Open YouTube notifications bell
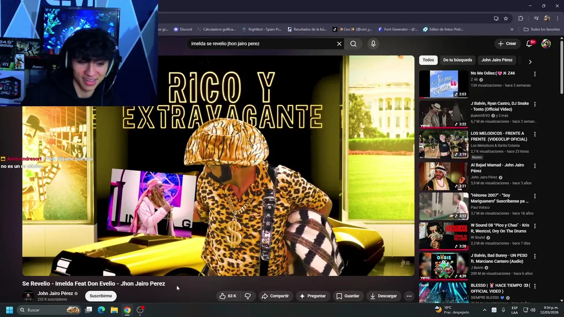The height and width of the screenshot is (317, 564). click(x=530, y=43)
